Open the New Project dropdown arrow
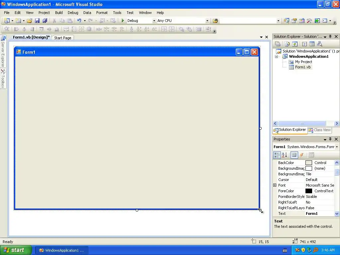Viewport: 340px width, 255px height. tap(12, 21)
